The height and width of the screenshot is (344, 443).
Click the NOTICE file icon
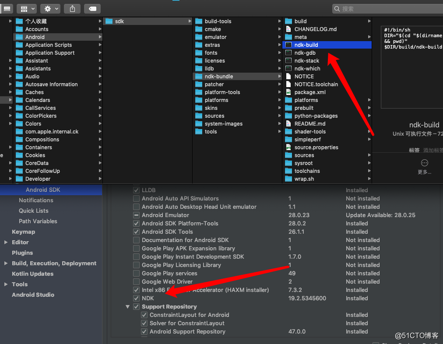coord(288,76)
